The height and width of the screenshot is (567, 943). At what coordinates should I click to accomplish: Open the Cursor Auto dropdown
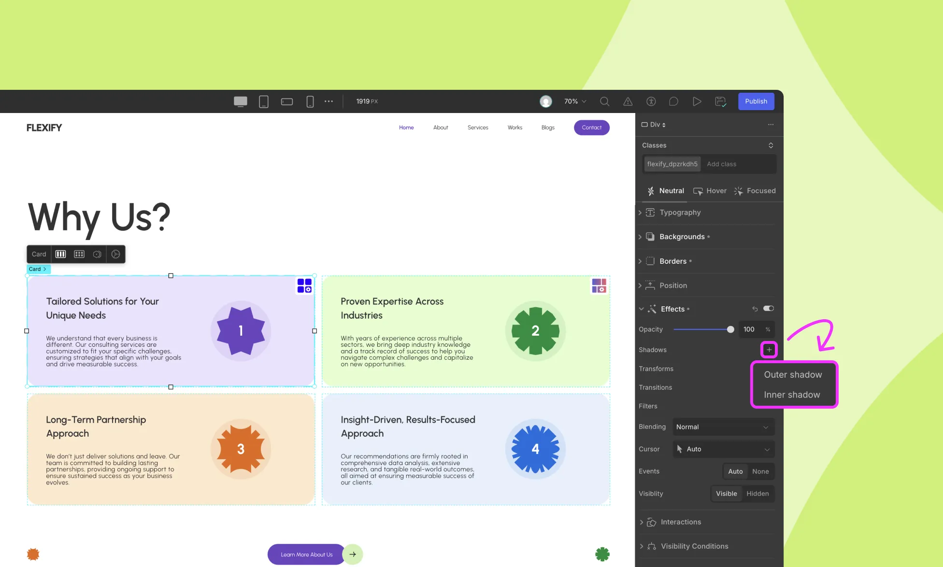[723, 449]
